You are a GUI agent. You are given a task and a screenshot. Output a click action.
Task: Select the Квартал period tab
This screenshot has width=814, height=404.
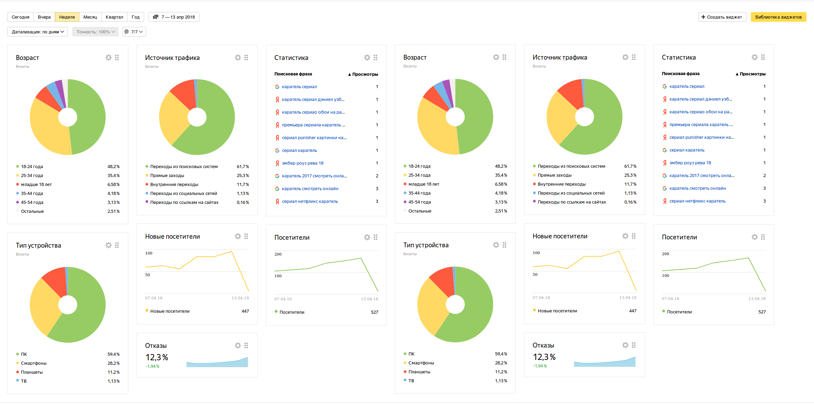(x=114, y=17)
